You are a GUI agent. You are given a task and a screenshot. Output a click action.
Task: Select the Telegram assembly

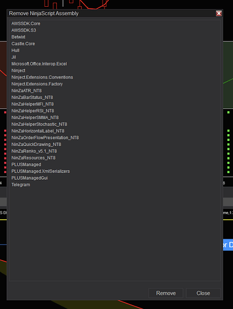point(21,185)
